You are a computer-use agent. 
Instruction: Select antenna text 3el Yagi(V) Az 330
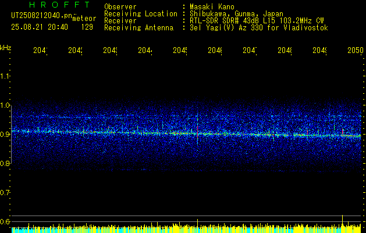click(225, 28)
